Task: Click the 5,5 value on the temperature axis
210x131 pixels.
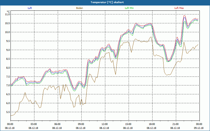Action: [8, 112]
